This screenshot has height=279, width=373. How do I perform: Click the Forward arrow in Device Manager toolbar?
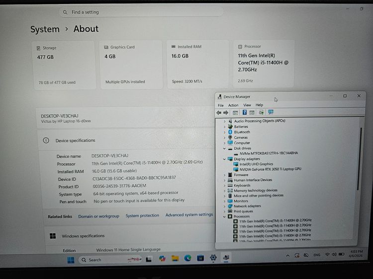[x=226, y=113]
